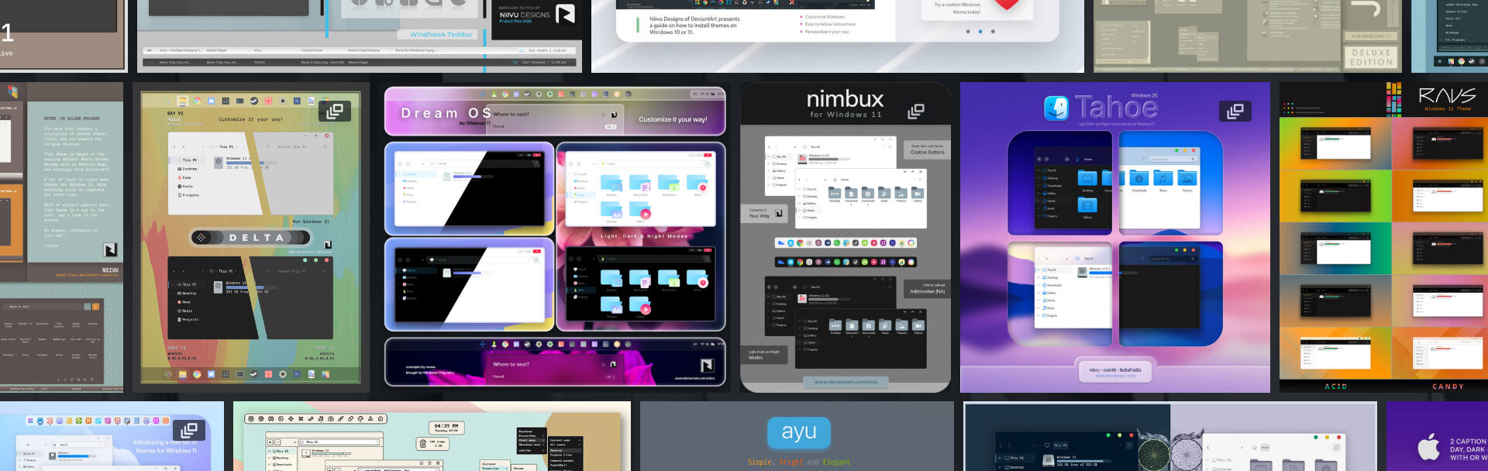The height and width of the screenshot is (471, 1488).
Task: Click the multi-image stack icon on Delta thumbnail
Action: point(335,112)
